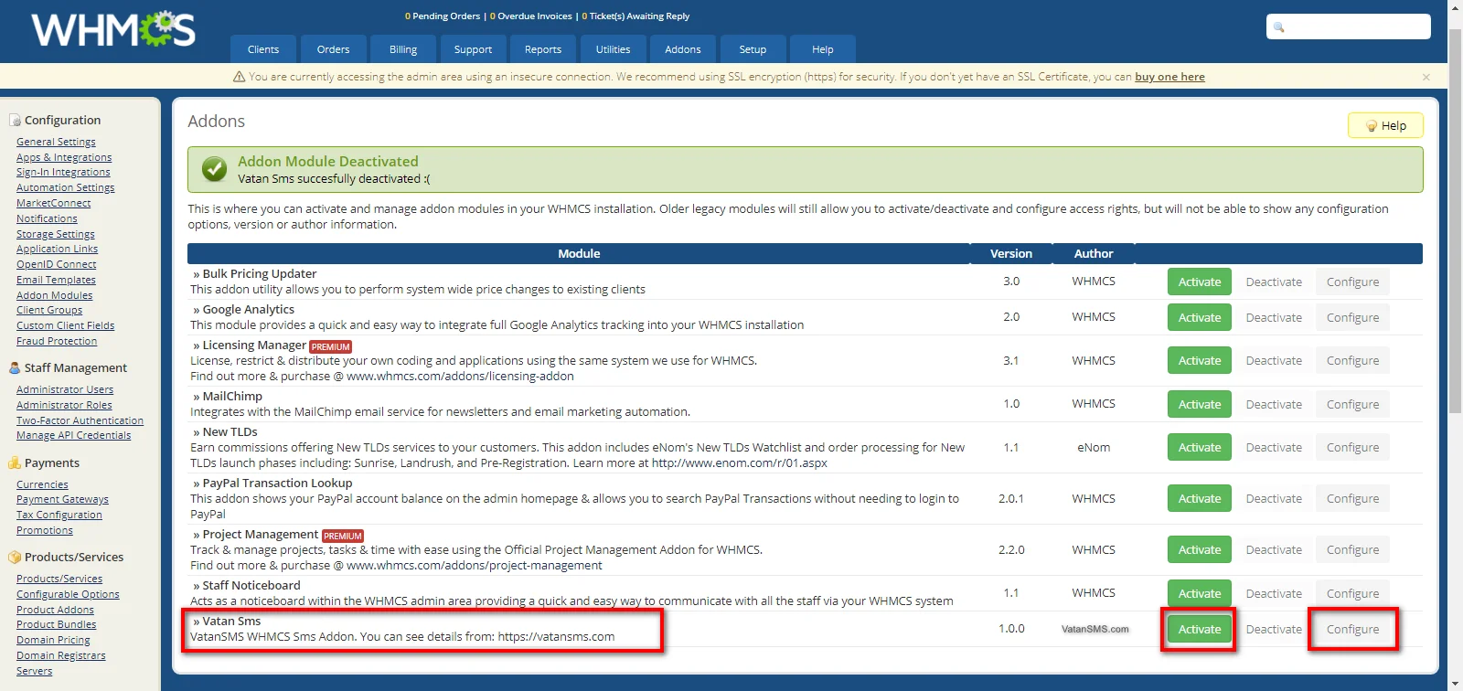Click Configure for Bulk Pricing Updater

point(1352,282)
